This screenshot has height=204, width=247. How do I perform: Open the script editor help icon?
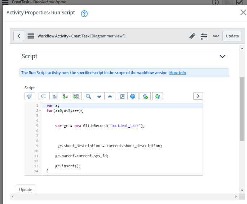(133, 96)
